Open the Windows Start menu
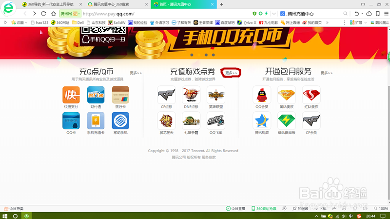Image resolution: width=390 pixels, height=219 pixels. click(x=5, y=216)
